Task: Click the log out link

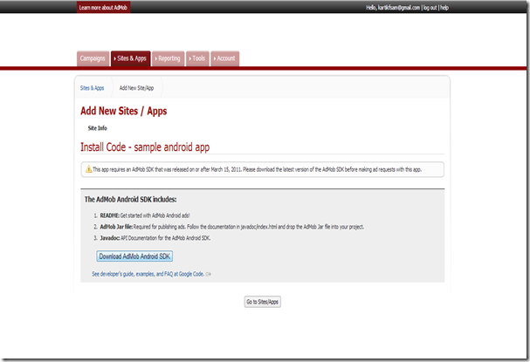Action: (430, 8)
